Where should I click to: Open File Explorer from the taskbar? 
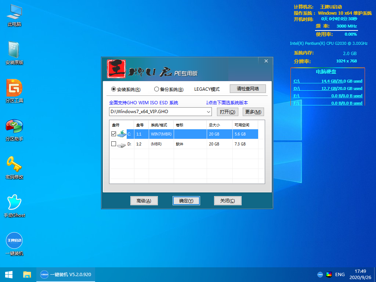click(27, 275)
